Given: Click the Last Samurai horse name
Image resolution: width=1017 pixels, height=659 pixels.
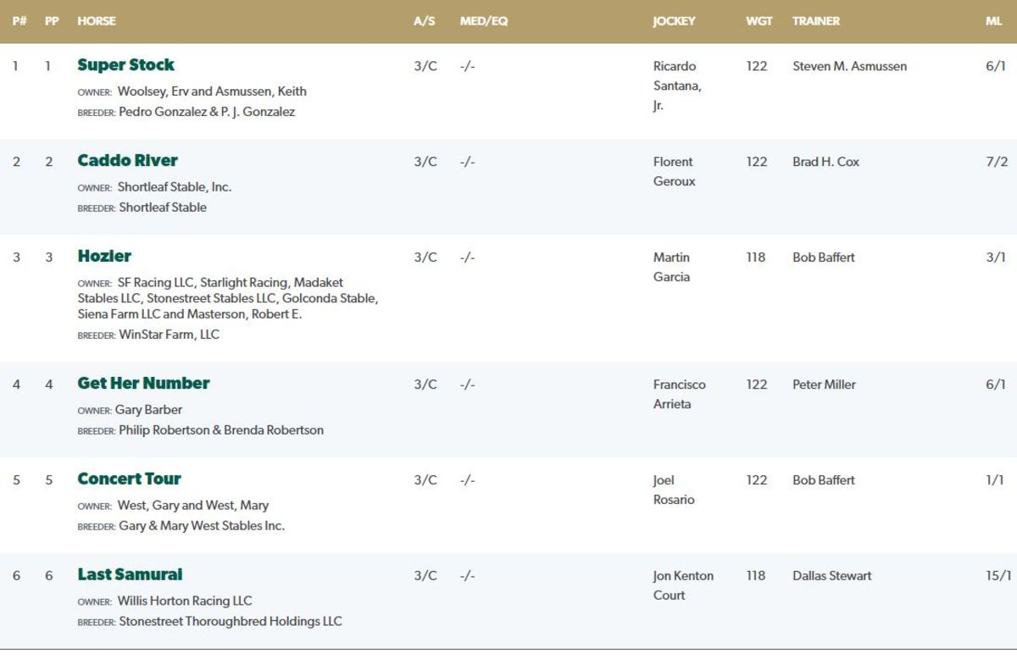Looking at the screenshot, I should click(130, 575).
